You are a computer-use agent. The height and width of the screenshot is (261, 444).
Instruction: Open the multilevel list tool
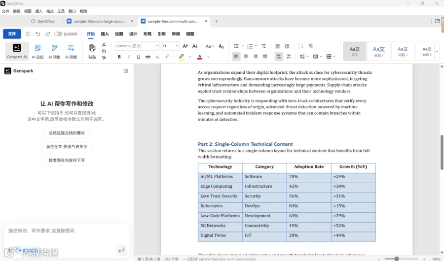(x=263, y=46)
